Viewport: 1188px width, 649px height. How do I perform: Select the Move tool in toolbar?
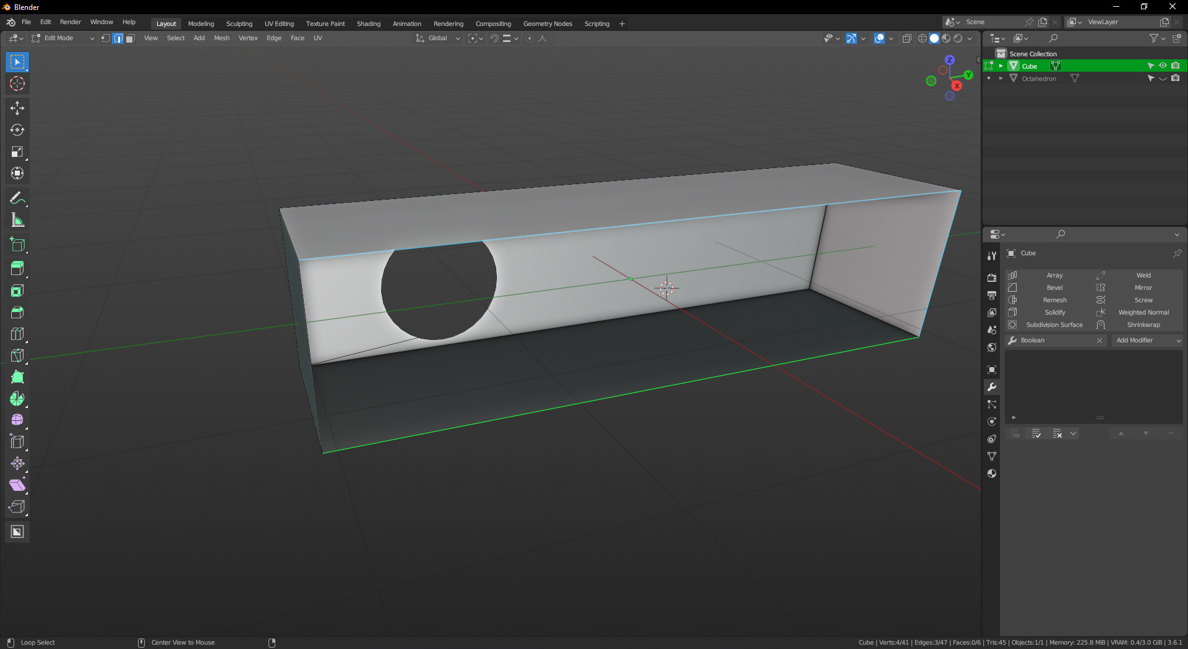17,108
